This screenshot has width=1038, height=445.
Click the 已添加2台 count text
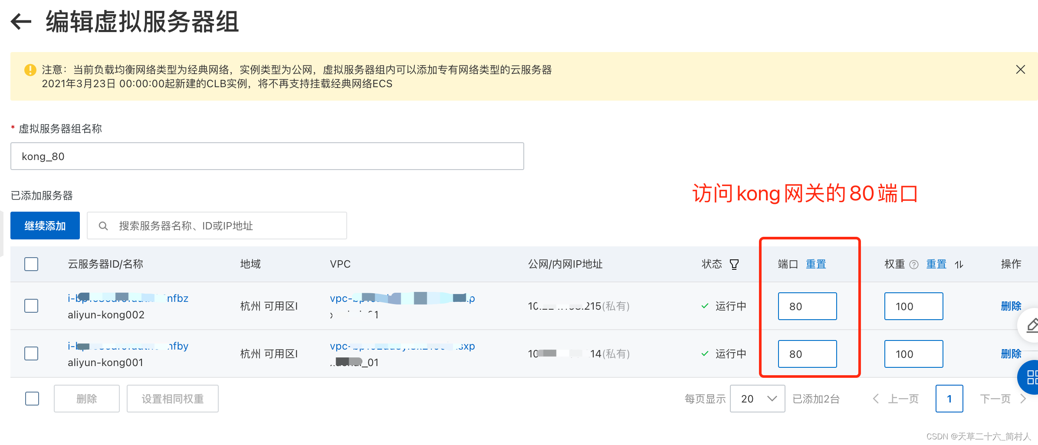click(x=816, y=399)
